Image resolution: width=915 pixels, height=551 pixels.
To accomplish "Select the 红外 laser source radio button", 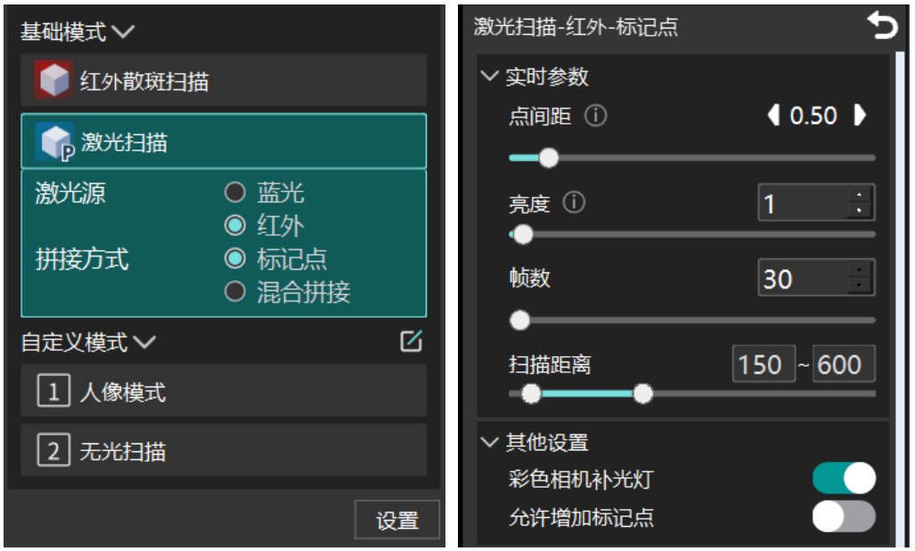I will tap(235, 225).
